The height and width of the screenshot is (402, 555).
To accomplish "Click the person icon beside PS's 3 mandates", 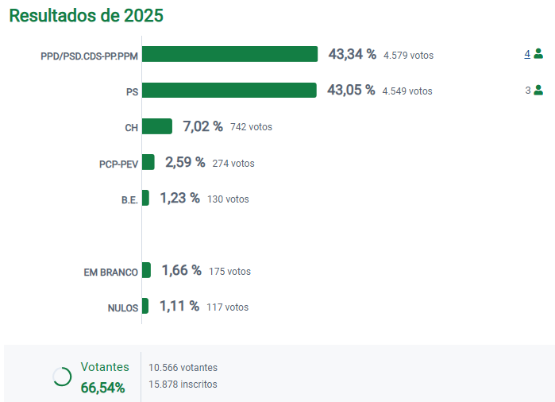I will tap(538, 90).
